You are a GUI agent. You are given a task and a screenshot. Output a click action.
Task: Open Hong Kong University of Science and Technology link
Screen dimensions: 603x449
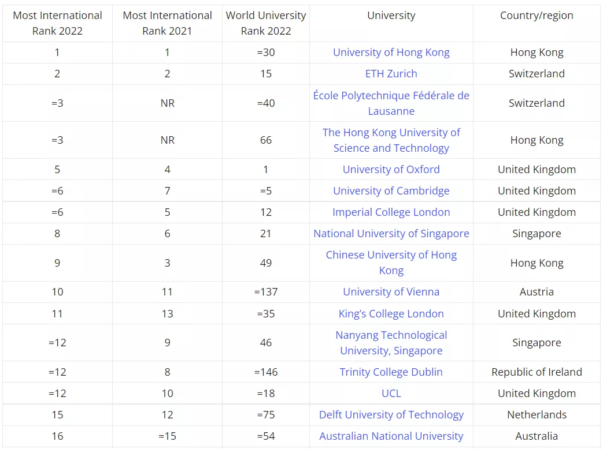pos(391,140)
